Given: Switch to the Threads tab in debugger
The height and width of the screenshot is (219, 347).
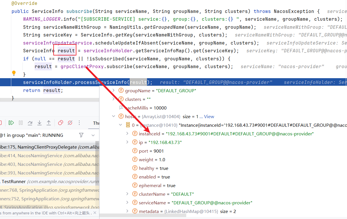Looking at the screenshot, I should pyautogui.click(x=96, y=123).
